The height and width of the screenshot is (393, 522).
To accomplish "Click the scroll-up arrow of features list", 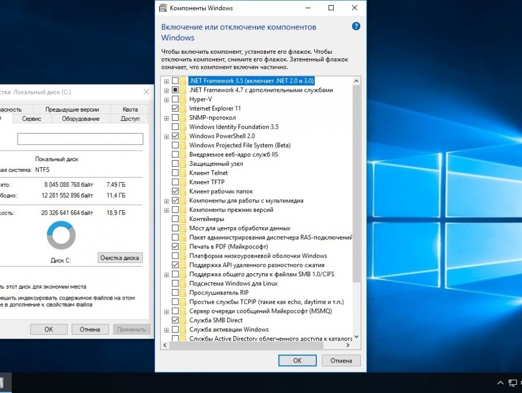I will pos(356,81).
